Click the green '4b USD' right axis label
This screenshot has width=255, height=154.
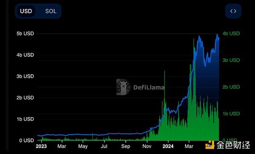(231, 34)
